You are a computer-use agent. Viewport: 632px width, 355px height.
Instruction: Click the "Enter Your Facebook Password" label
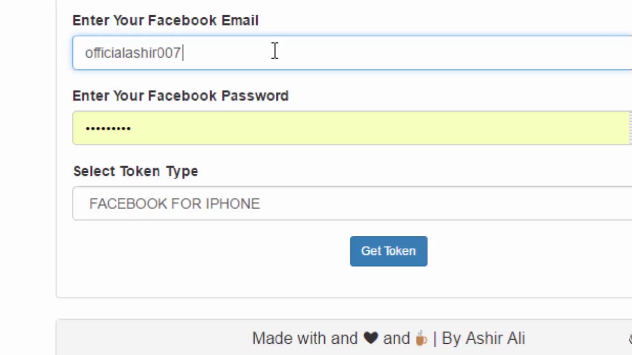180,96
